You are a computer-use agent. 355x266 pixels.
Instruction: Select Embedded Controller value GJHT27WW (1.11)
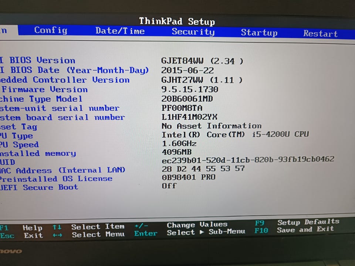(202, 80)
